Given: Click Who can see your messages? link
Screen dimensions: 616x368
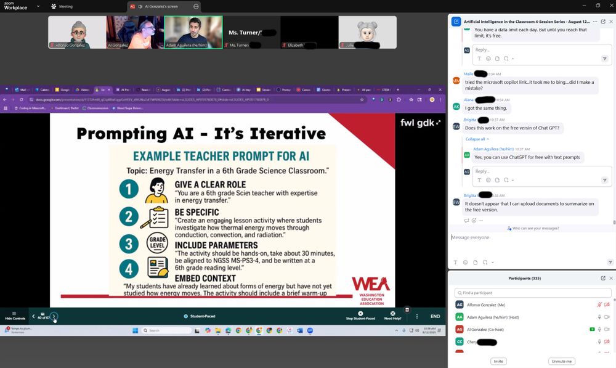Looking at the screenshot, I should (533, 228).
